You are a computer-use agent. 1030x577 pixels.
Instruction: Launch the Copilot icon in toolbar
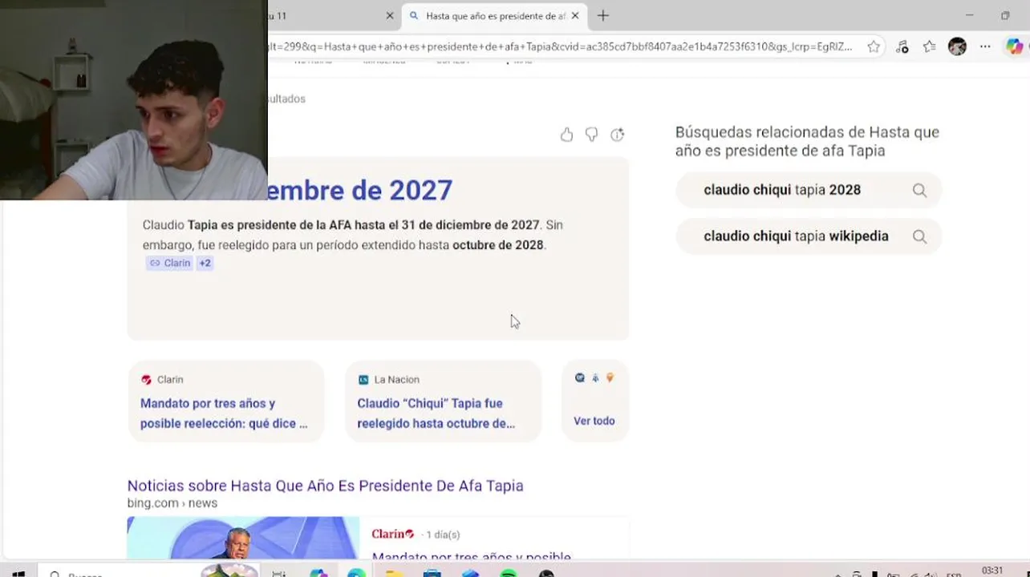pos(1015,46)
